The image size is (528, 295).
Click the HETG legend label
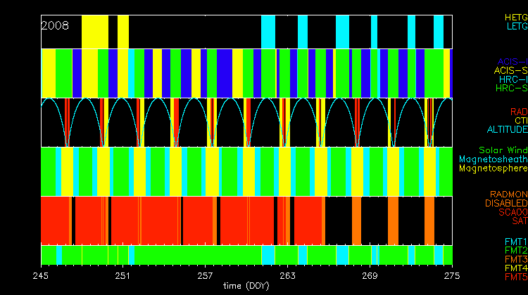(x=515, y=17)
